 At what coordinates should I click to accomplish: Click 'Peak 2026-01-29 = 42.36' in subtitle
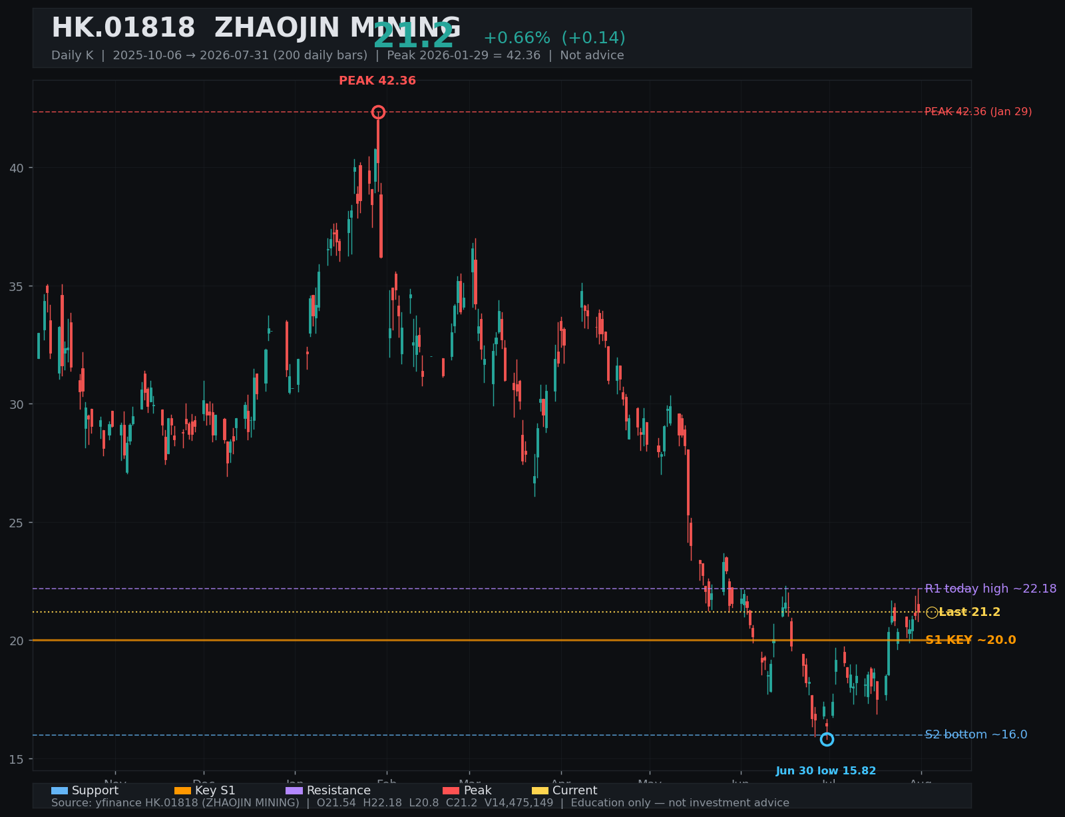(464, 55)
